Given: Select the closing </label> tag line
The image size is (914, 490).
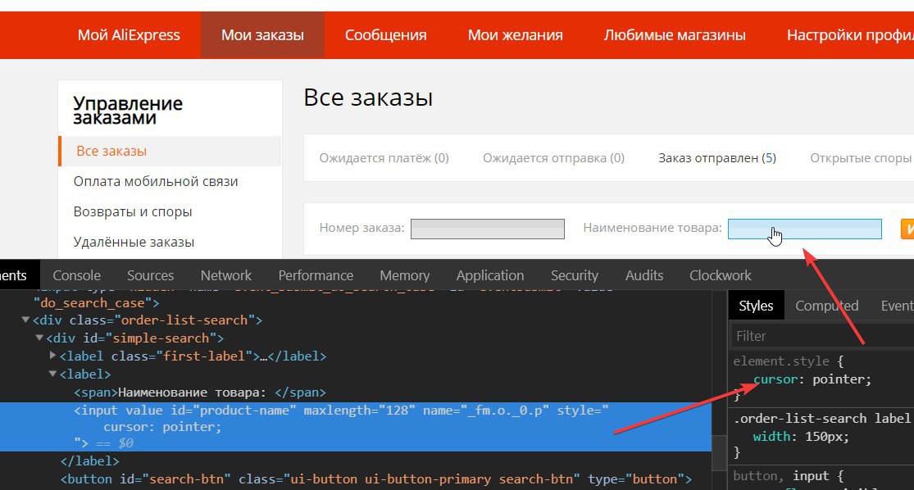Looking at the screenshot, I should 90,461.
